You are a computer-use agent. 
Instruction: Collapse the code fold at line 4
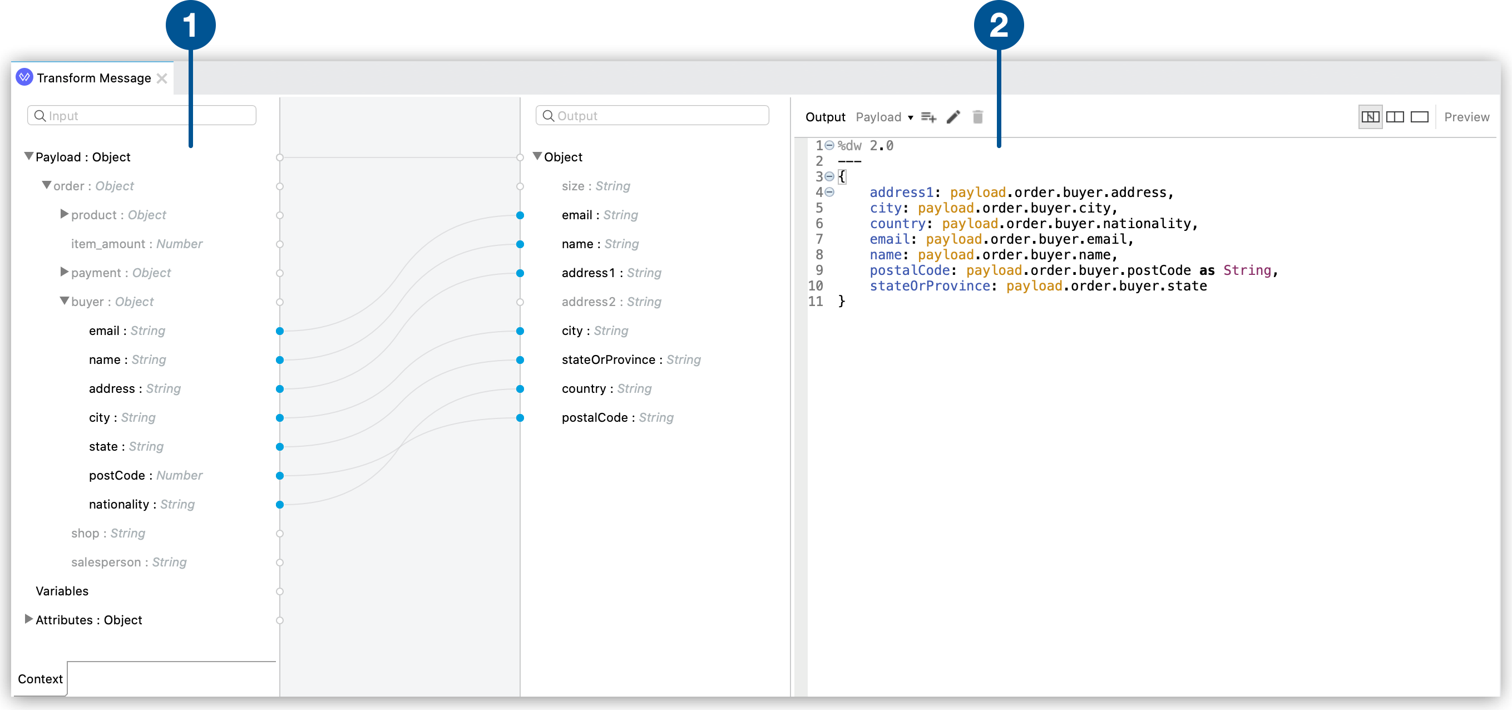click(x=829, y=192)
